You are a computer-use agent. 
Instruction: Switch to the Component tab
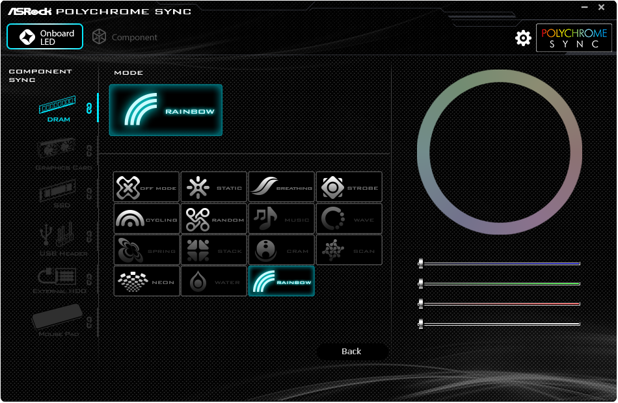pyautogui.click(x=125, y=37)
